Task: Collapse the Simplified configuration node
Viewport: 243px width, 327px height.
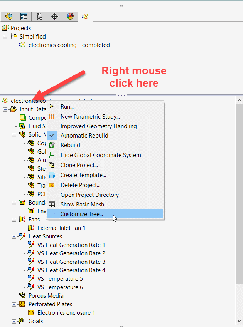Action: tap(5, 37)
